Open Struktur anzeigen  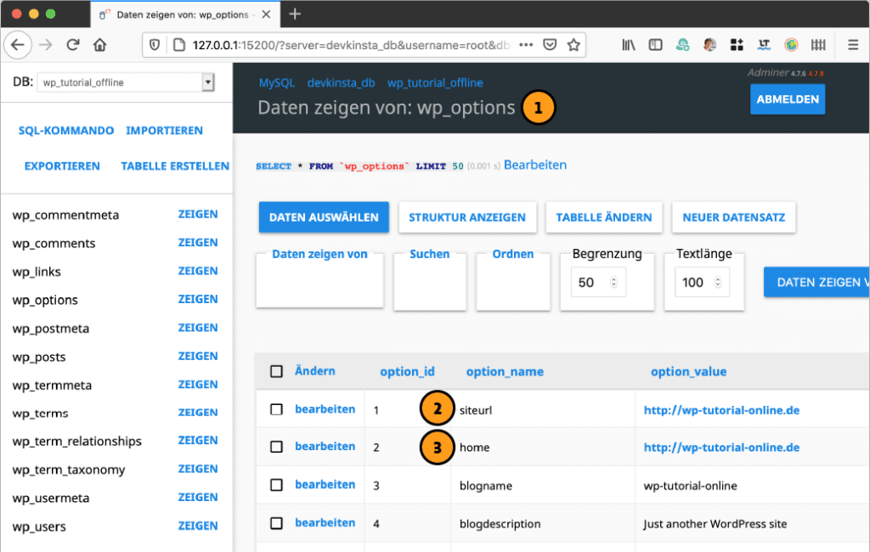tap(467, 217)
